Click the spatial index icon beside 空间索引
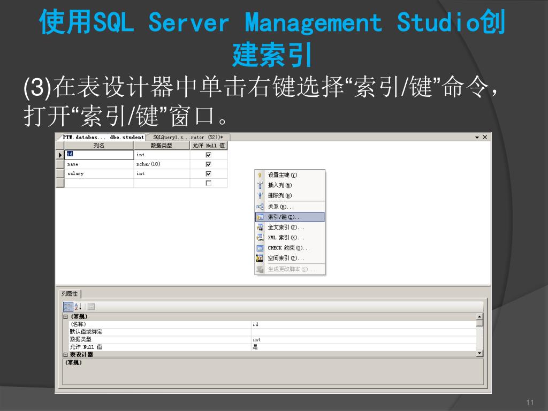Image resolution: width=548 pixels, height=411 pixels. 260,258
